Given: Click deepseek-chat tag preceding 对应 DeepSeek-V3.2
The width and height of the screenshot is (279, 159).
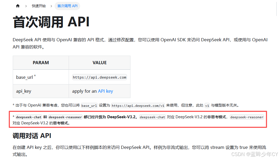Looking at the screenshot, I should tap(153, 117).
